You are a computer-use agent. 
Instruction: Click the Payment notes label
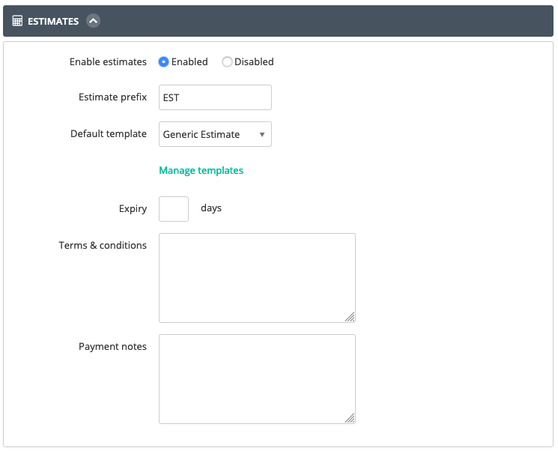tap(113, 347)
